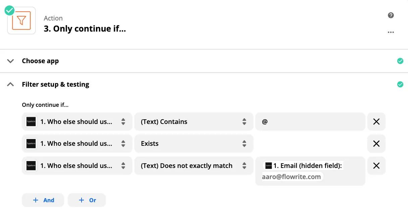This screenshot has height=219, width=408.
Task: Add an alternative condition with the Or button
Action: tap(87, 200)
